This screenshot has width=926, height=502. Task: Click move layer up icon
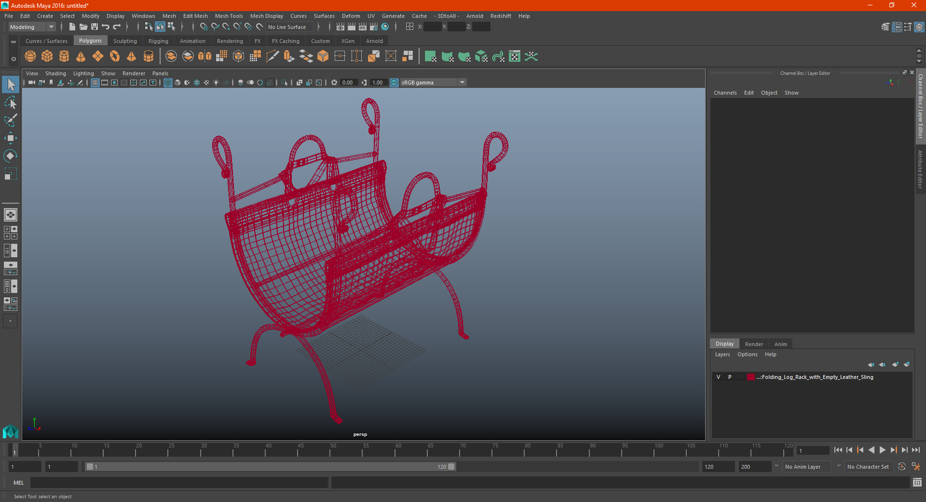click(x=871, y=364)
